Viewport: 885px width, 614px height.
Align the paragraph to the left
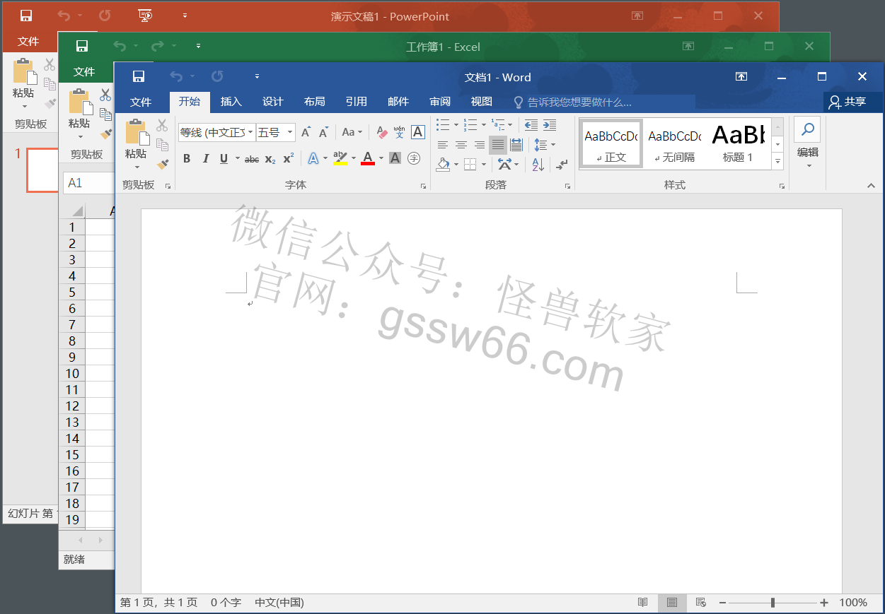click(443, 145)
